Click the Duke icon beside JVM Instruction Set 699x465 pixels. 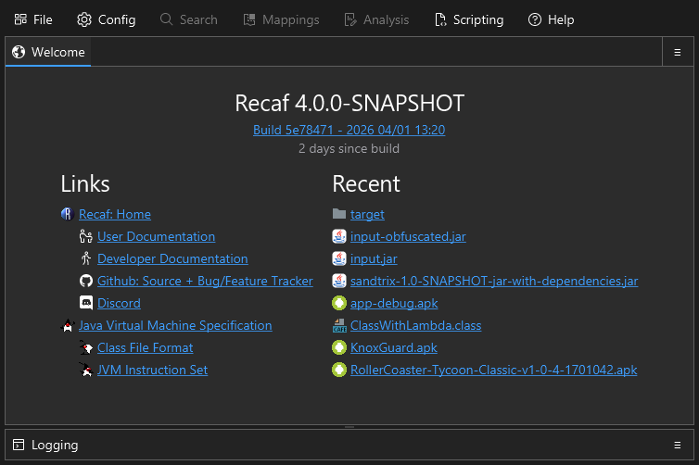[86, 370]
